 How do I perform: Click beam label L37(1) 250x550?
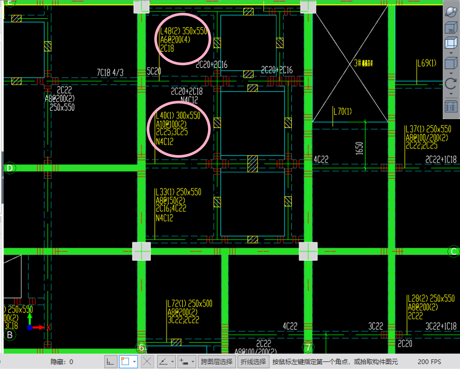[428, 129]
